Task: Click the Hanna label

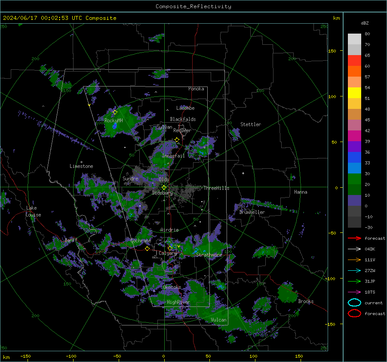Action: [x=301, y=192]
